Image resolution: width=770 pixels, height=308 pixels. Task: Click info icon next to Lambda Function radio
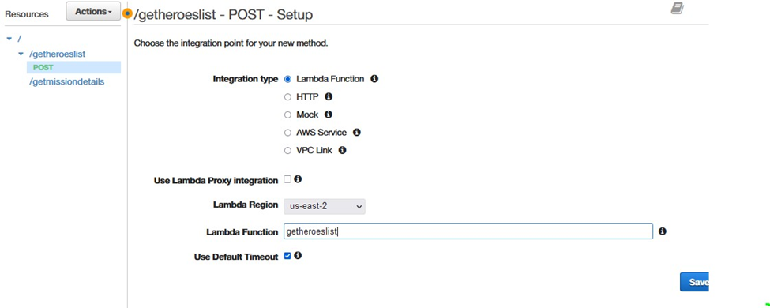click(374, 79)
